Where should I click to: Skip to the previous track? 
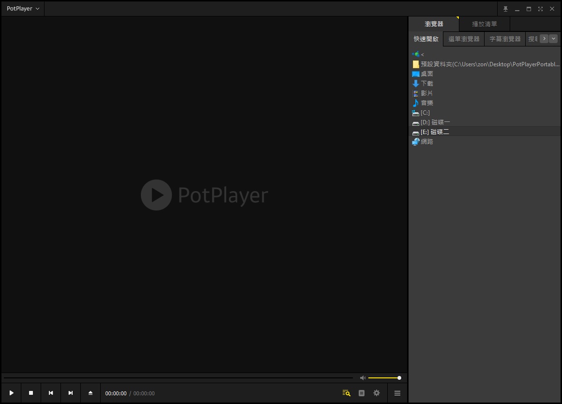coord(51,393)
